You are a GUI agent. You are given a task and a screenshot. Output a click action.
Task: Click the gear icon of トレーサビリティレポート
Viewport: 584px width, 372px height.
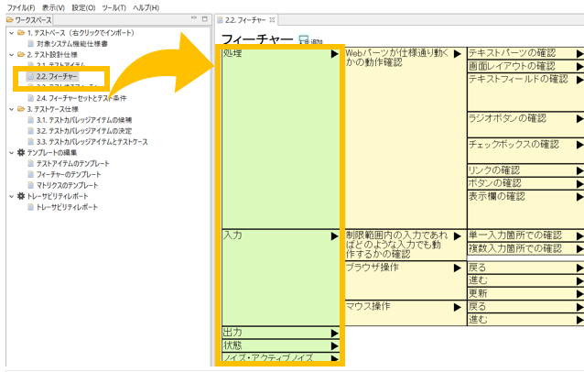pyautogui.click(x=21, y=196)
